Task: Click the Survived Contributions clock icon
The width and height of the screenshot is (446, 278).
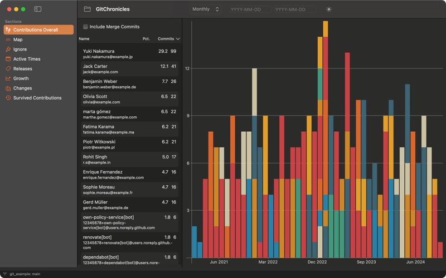Action: tap(8, 98)
